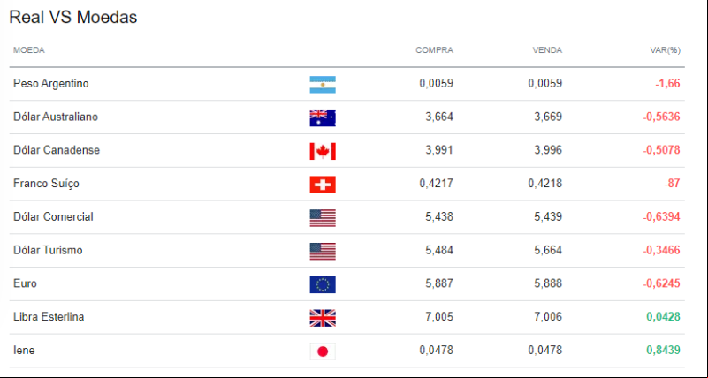Select the Franco Suíço variation value -87
This screenshot has width=708, height=378.
[672, 183]
